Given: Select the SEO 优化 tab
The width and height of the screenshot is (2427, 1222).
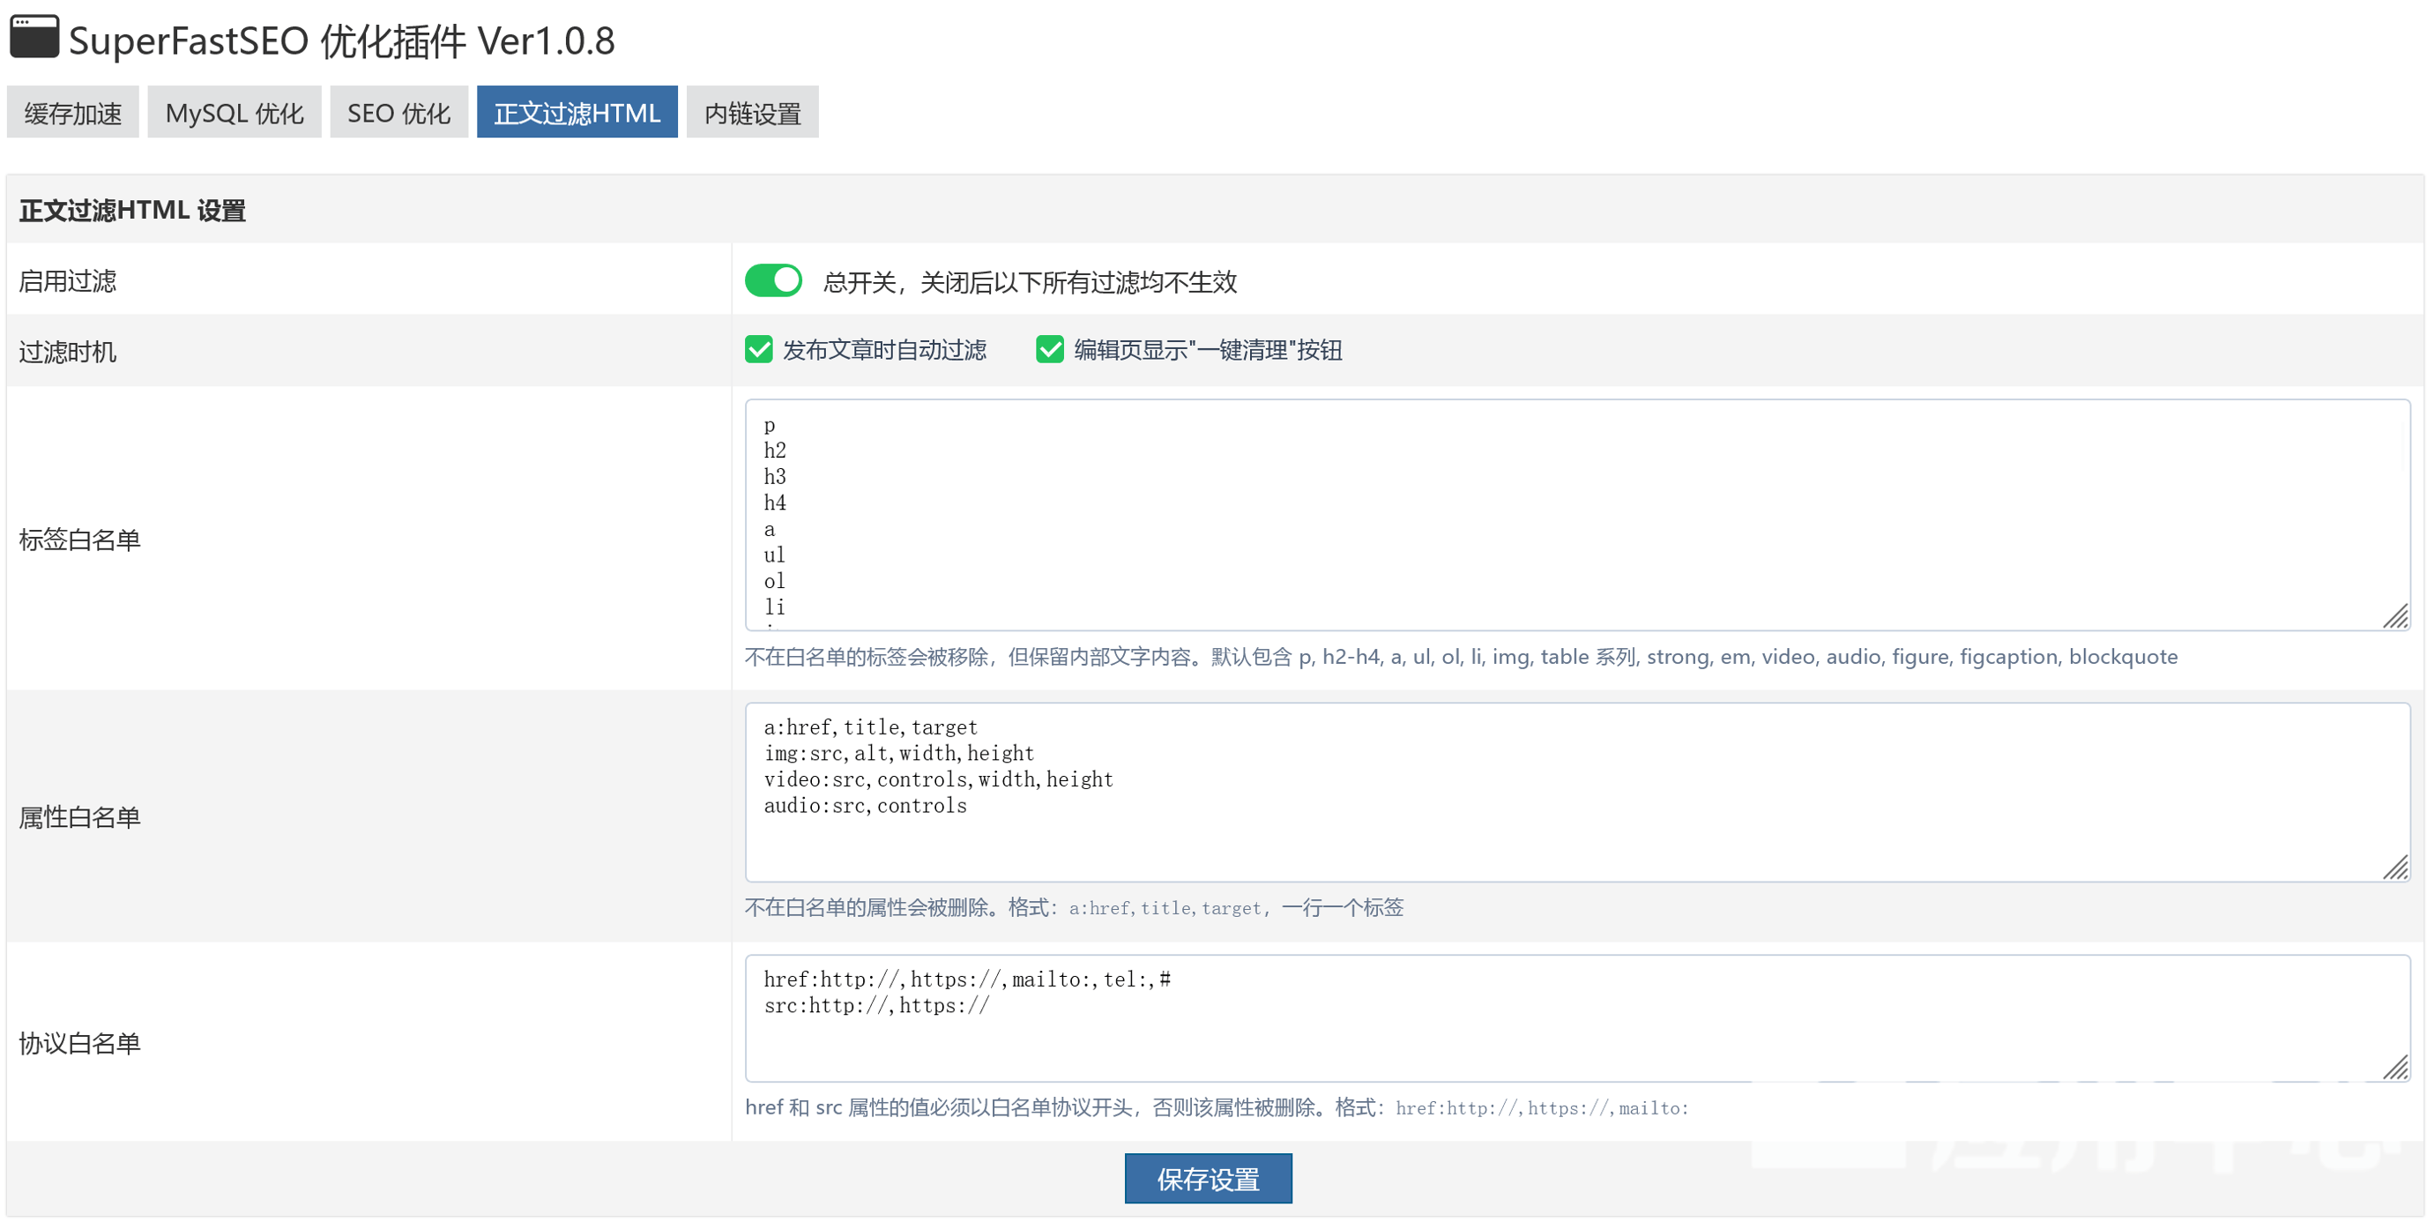Looking at the screenshot, I should pyautogui.click(x=398, y=112).
